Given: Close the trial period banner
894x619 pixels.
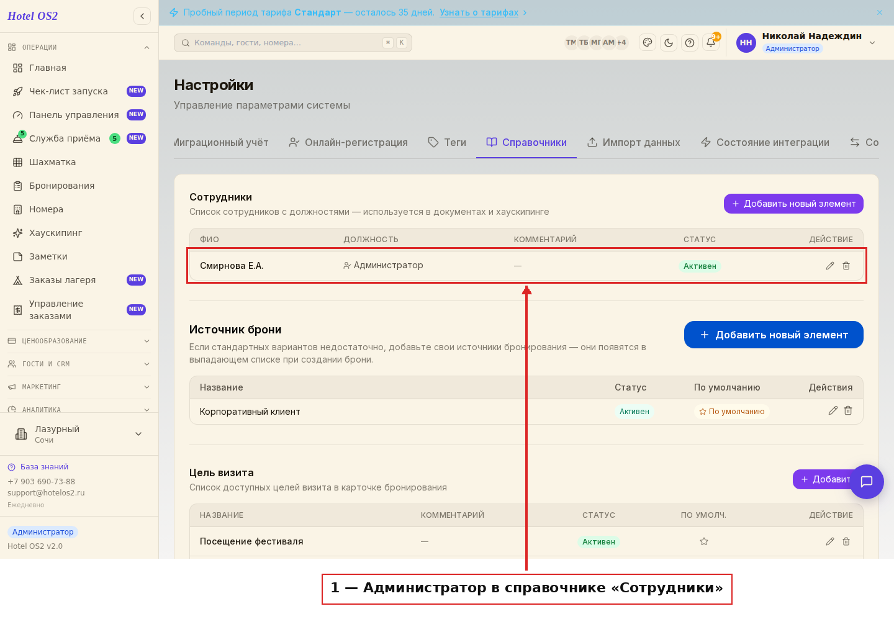Looking at the screenshot, I should point(880,12).
